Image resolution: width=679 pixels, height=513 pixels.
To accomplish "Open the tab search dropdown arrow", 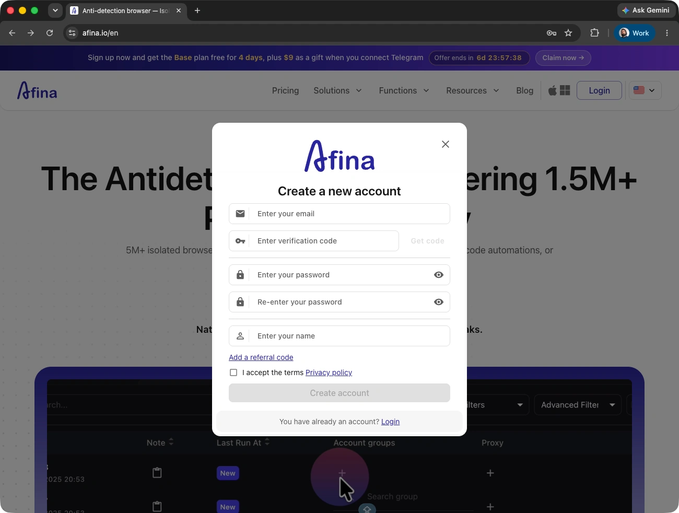I will pos(55,10).
